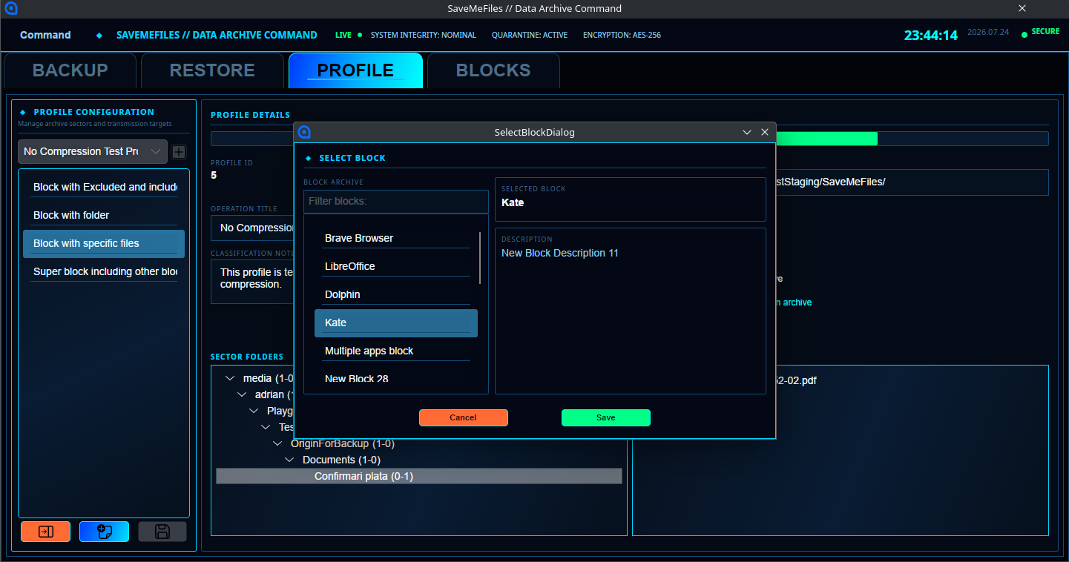Click the New Block Description 11 text

point(559,253)
